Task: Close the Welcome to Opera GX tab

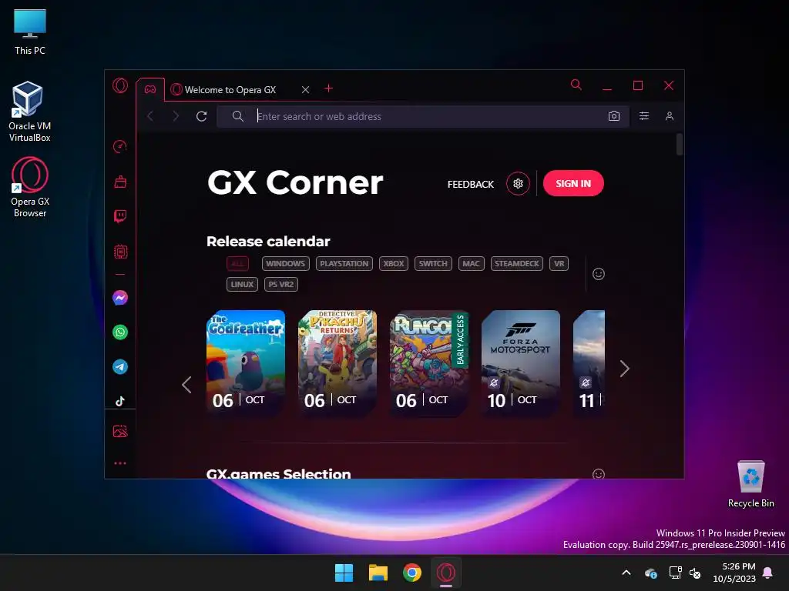Action: pos(305,89)
